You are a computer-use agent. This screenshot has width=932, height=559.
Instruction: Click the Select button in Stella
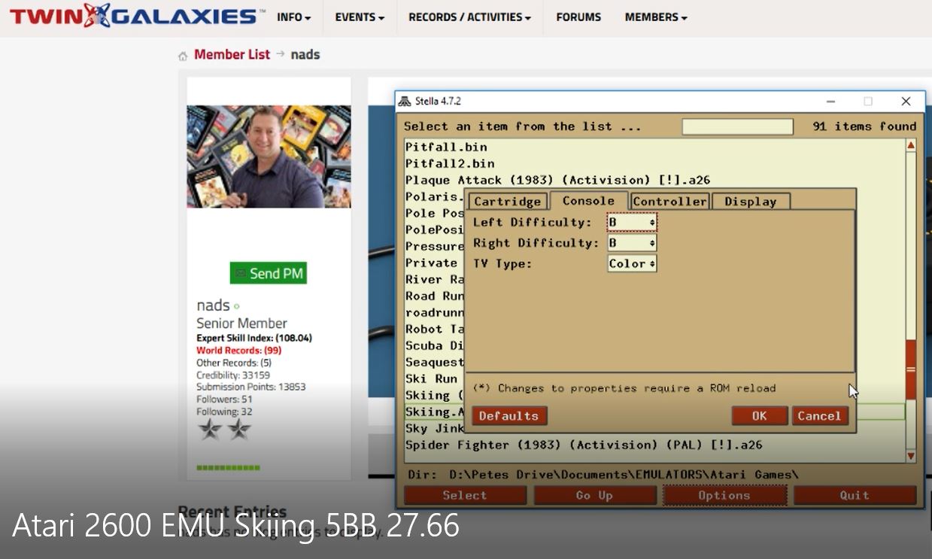pos(465,495)
